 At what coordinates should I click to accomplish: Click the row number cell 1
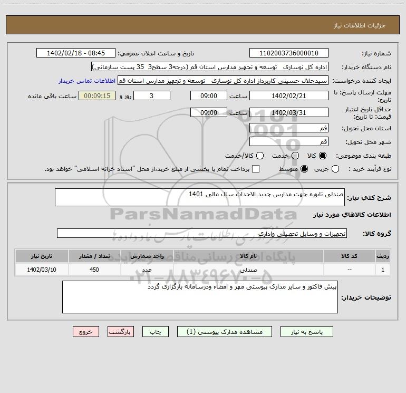(x=383, y=270)
